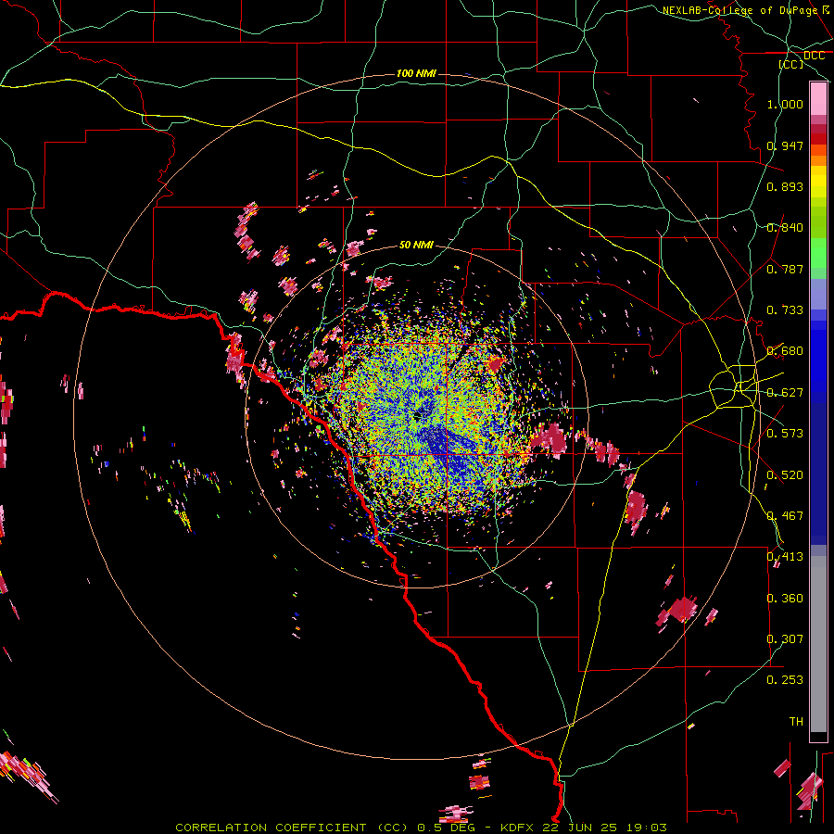Click the [CC] units label
The image size is (834, 834).
click(x=791, y=64)
